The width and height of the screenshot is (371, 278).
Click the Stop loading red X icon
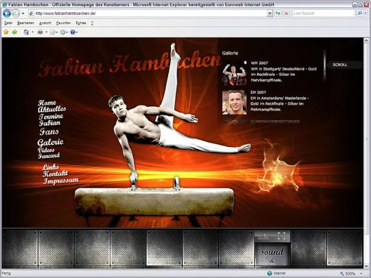[286, 13]
